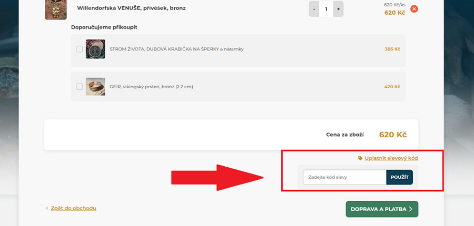Click the back chevron before Zpět do obchodu
Image resolution: width=474 pixels, height=226 pixels.
click(46, 208)
